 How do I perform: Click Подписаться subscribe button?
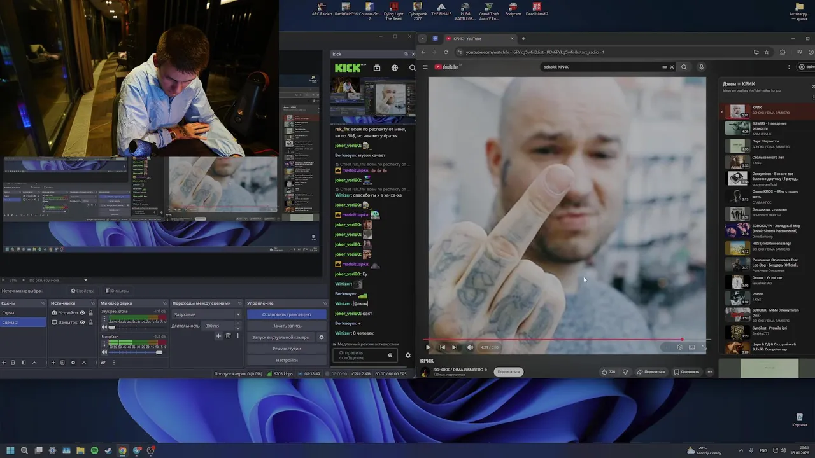coord(509,371)
